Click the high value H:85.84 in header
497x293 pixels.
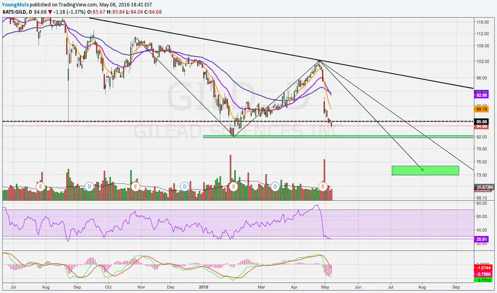115,12
